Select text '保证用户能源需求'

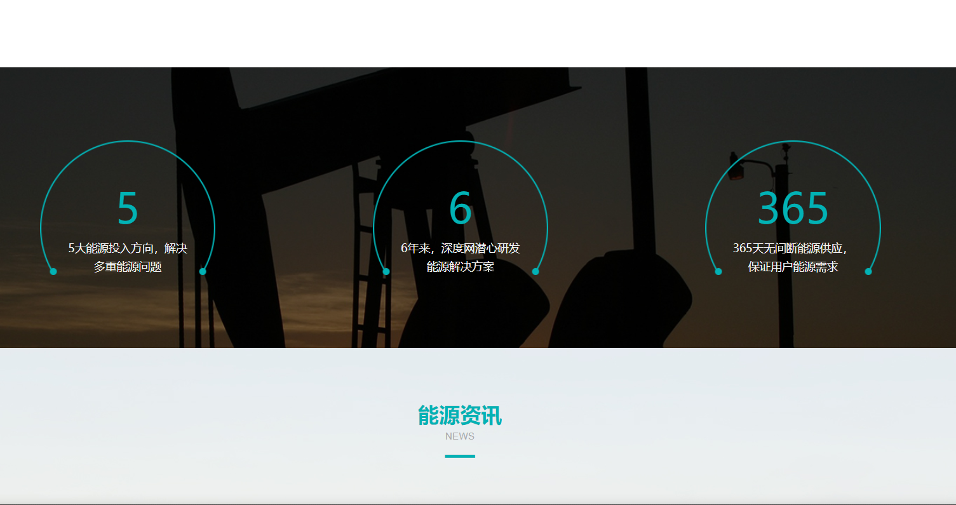(793, 267)
